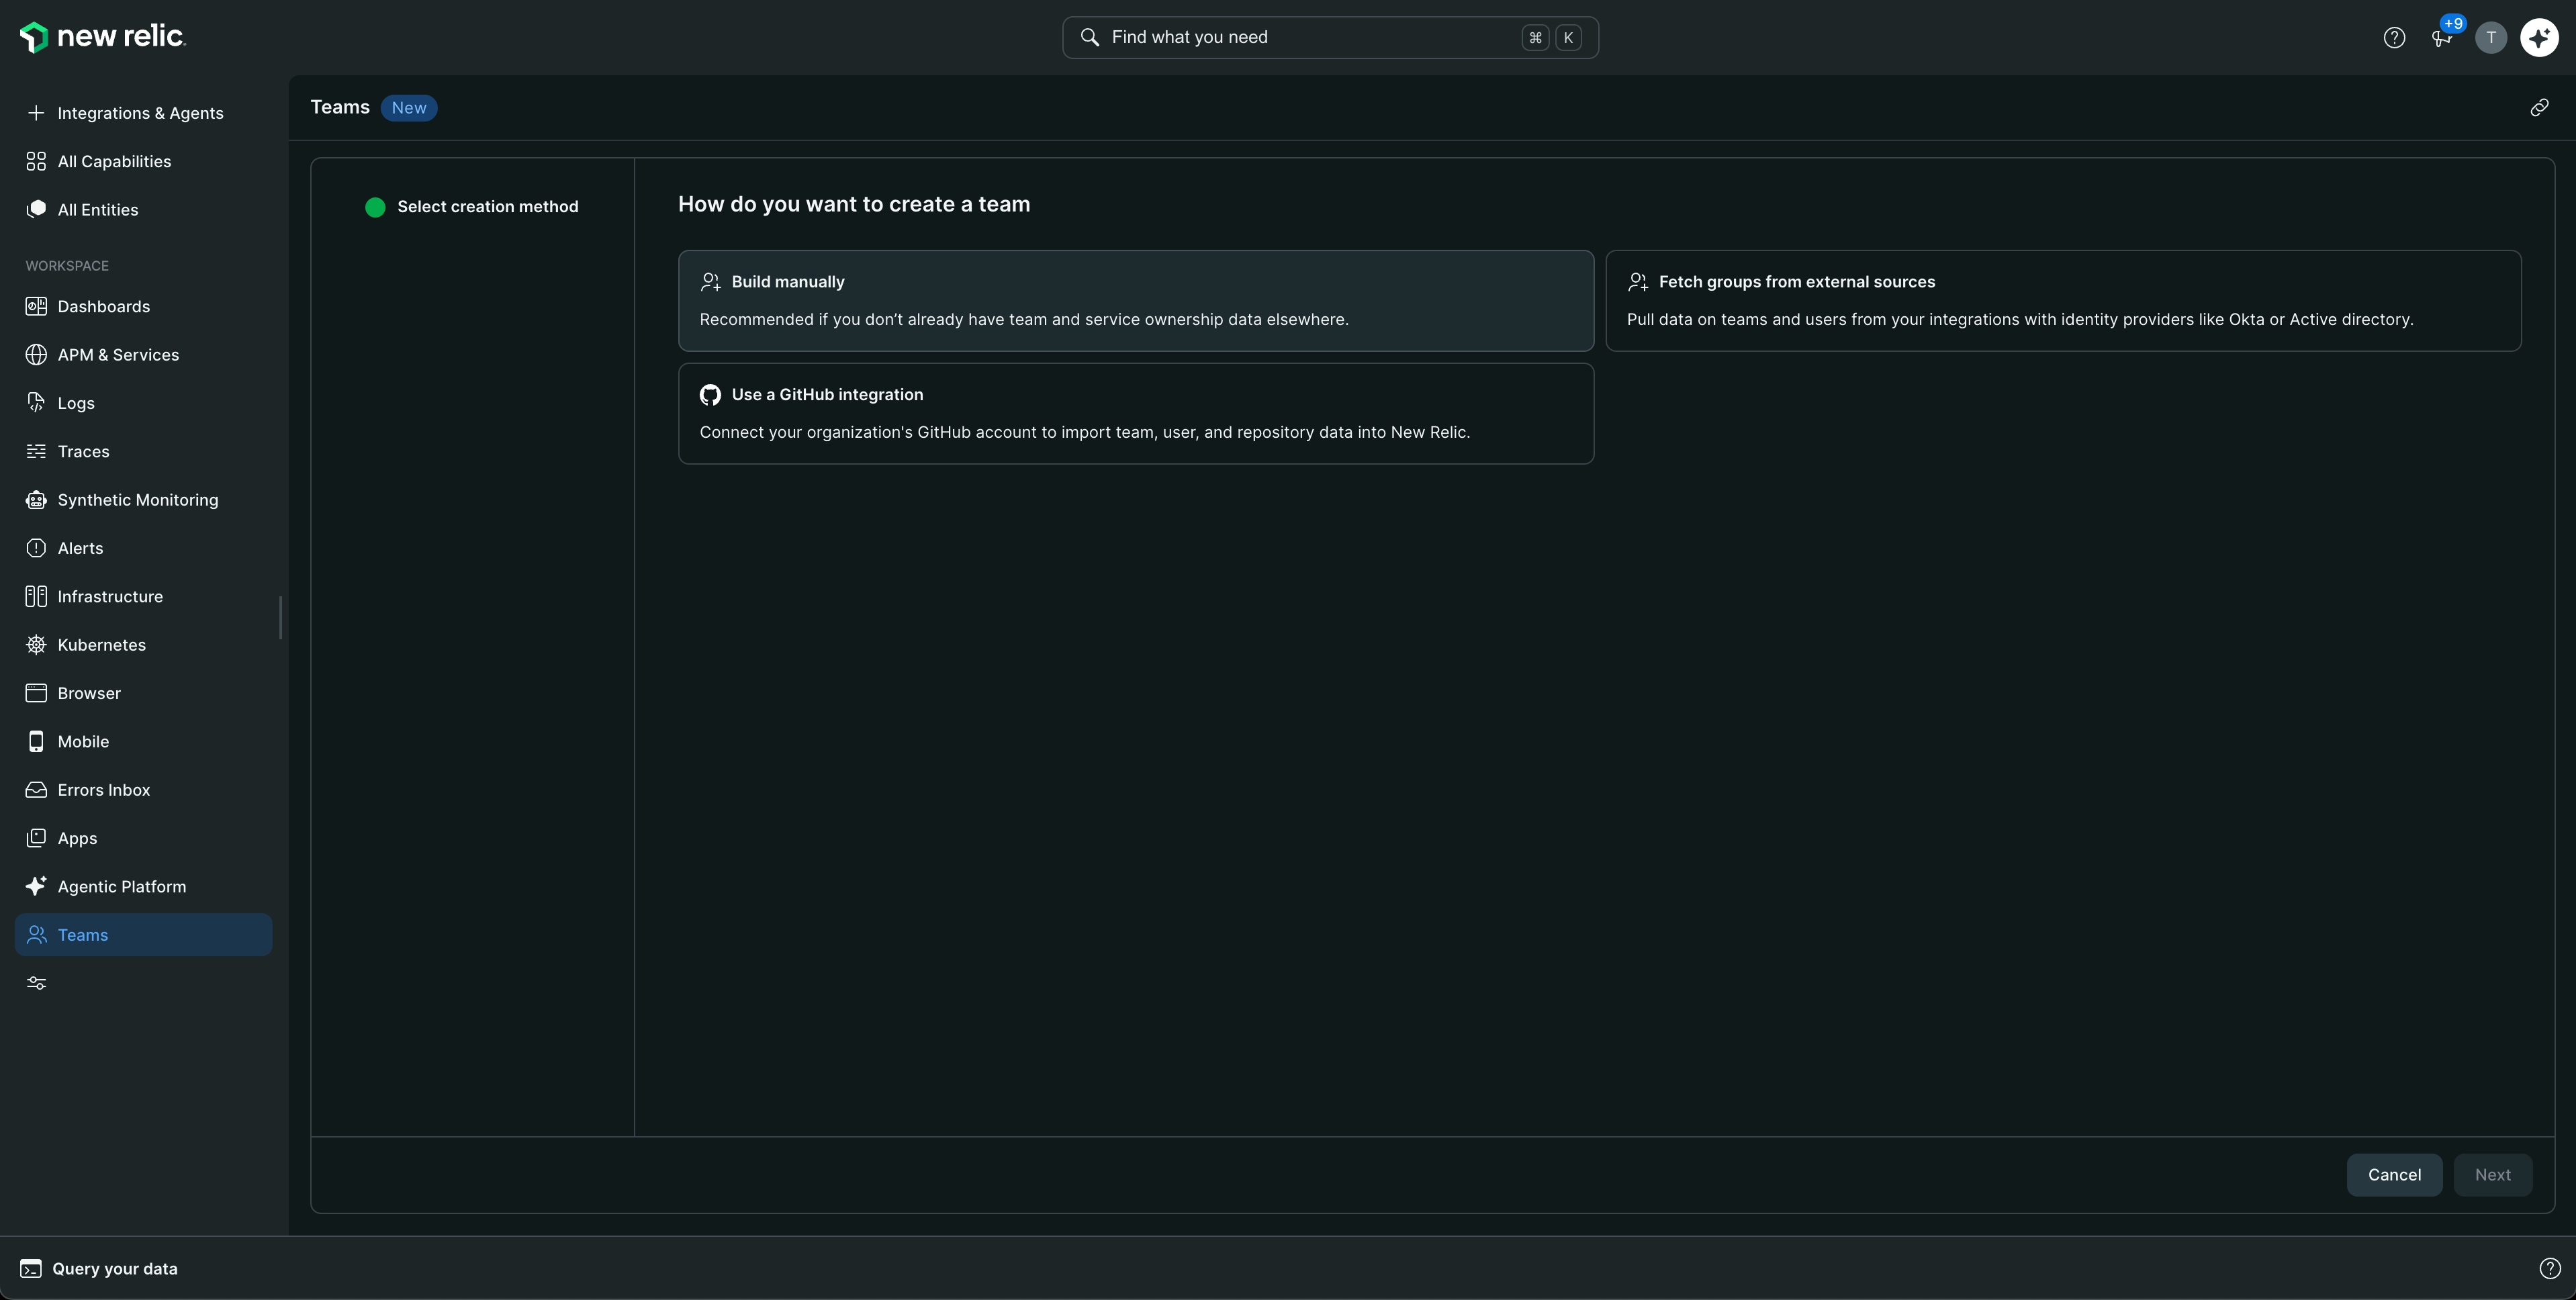Navigate to Dashboards
This screenshot has width=2576, height=1300.
143,306
